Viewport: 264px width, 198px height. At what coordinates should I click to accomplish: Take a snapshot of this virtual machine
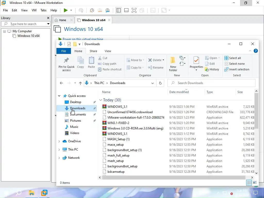[92, 10]
